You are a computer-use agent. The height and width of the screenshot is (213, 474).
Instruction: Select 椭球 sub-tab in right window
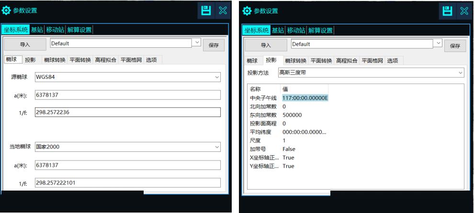pyautogui.click(x=252, y=61)
